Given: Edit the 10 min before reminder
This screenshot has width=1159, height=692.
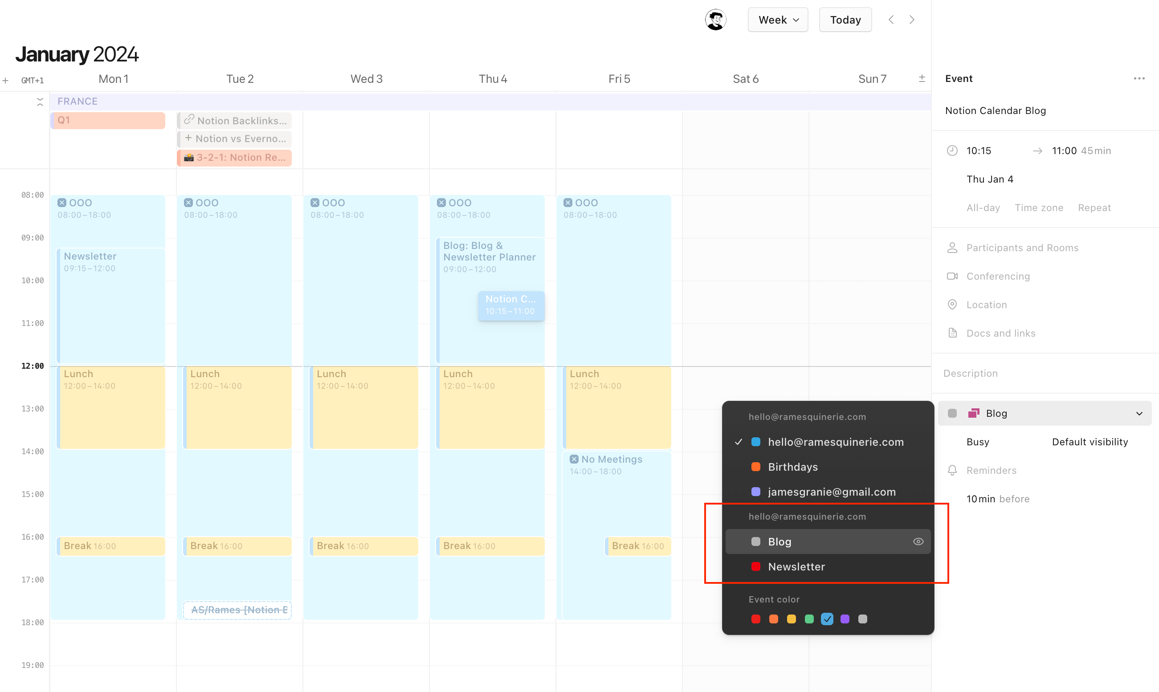Looking at the screenshot, I should coord(998,498).
